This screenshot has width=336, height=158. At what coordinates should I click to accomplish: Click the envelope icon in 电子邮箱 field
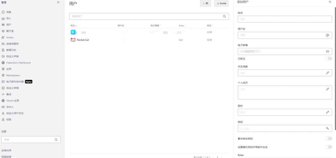327,51
